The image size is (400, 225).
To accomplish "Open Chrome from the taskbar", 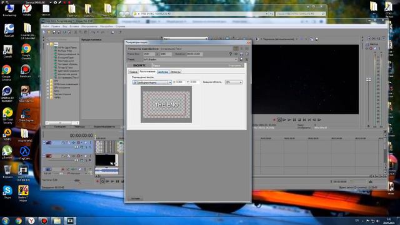I will coord(18,221).
